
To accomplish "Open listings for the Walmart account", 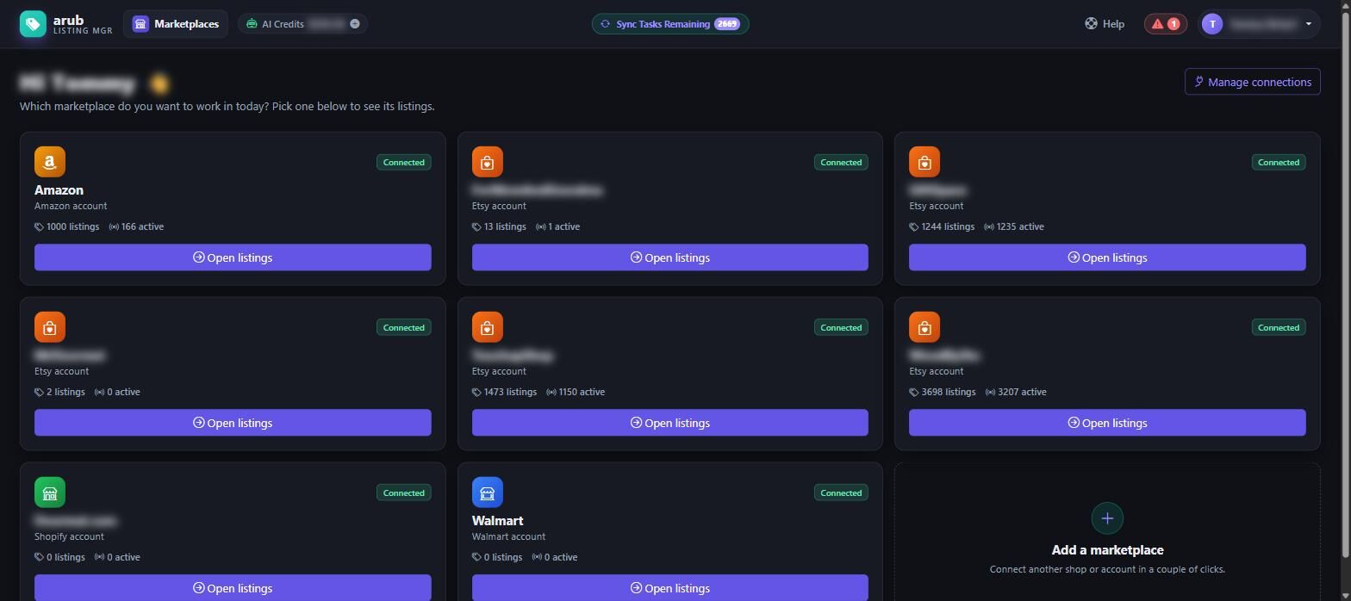I will (670, 587).
